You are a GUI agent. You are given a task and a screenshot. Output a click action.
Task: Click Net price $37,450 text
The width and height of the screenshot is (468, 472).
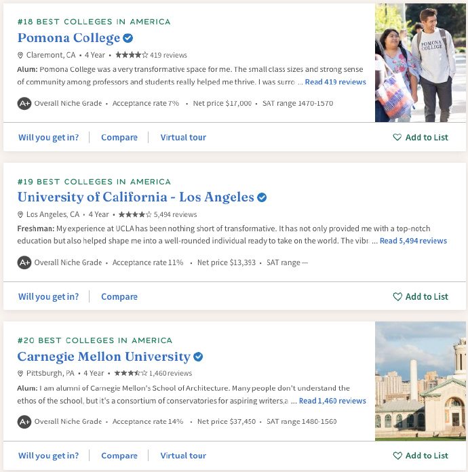click(x=227, y=422)
